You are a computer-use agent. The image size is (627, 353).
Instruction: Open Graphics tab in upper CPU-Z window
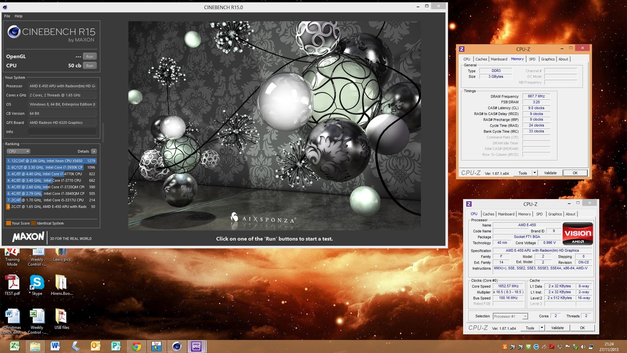[548, 59]
